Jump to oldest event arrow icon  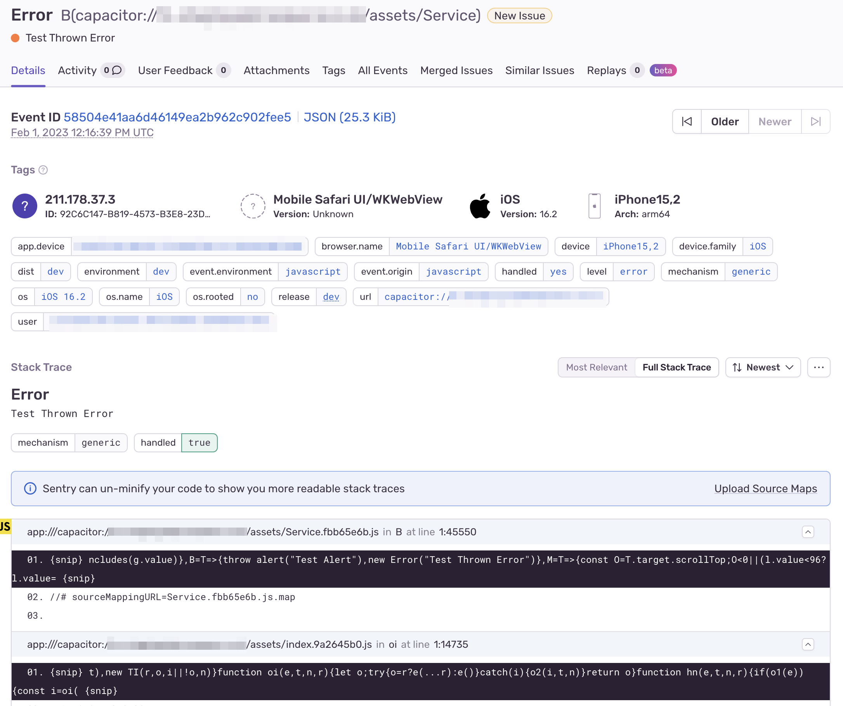point(687,121)
